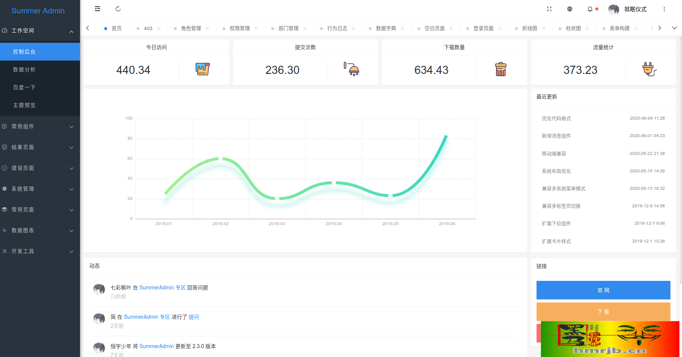682x357 pixels.
Task: Click 移动端兼容 in recent updates
Action: point(554,153)
